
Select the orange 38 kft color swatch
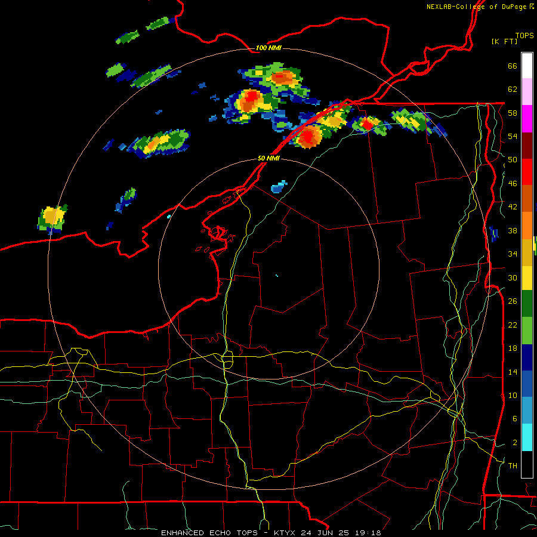tap(527, 226)
